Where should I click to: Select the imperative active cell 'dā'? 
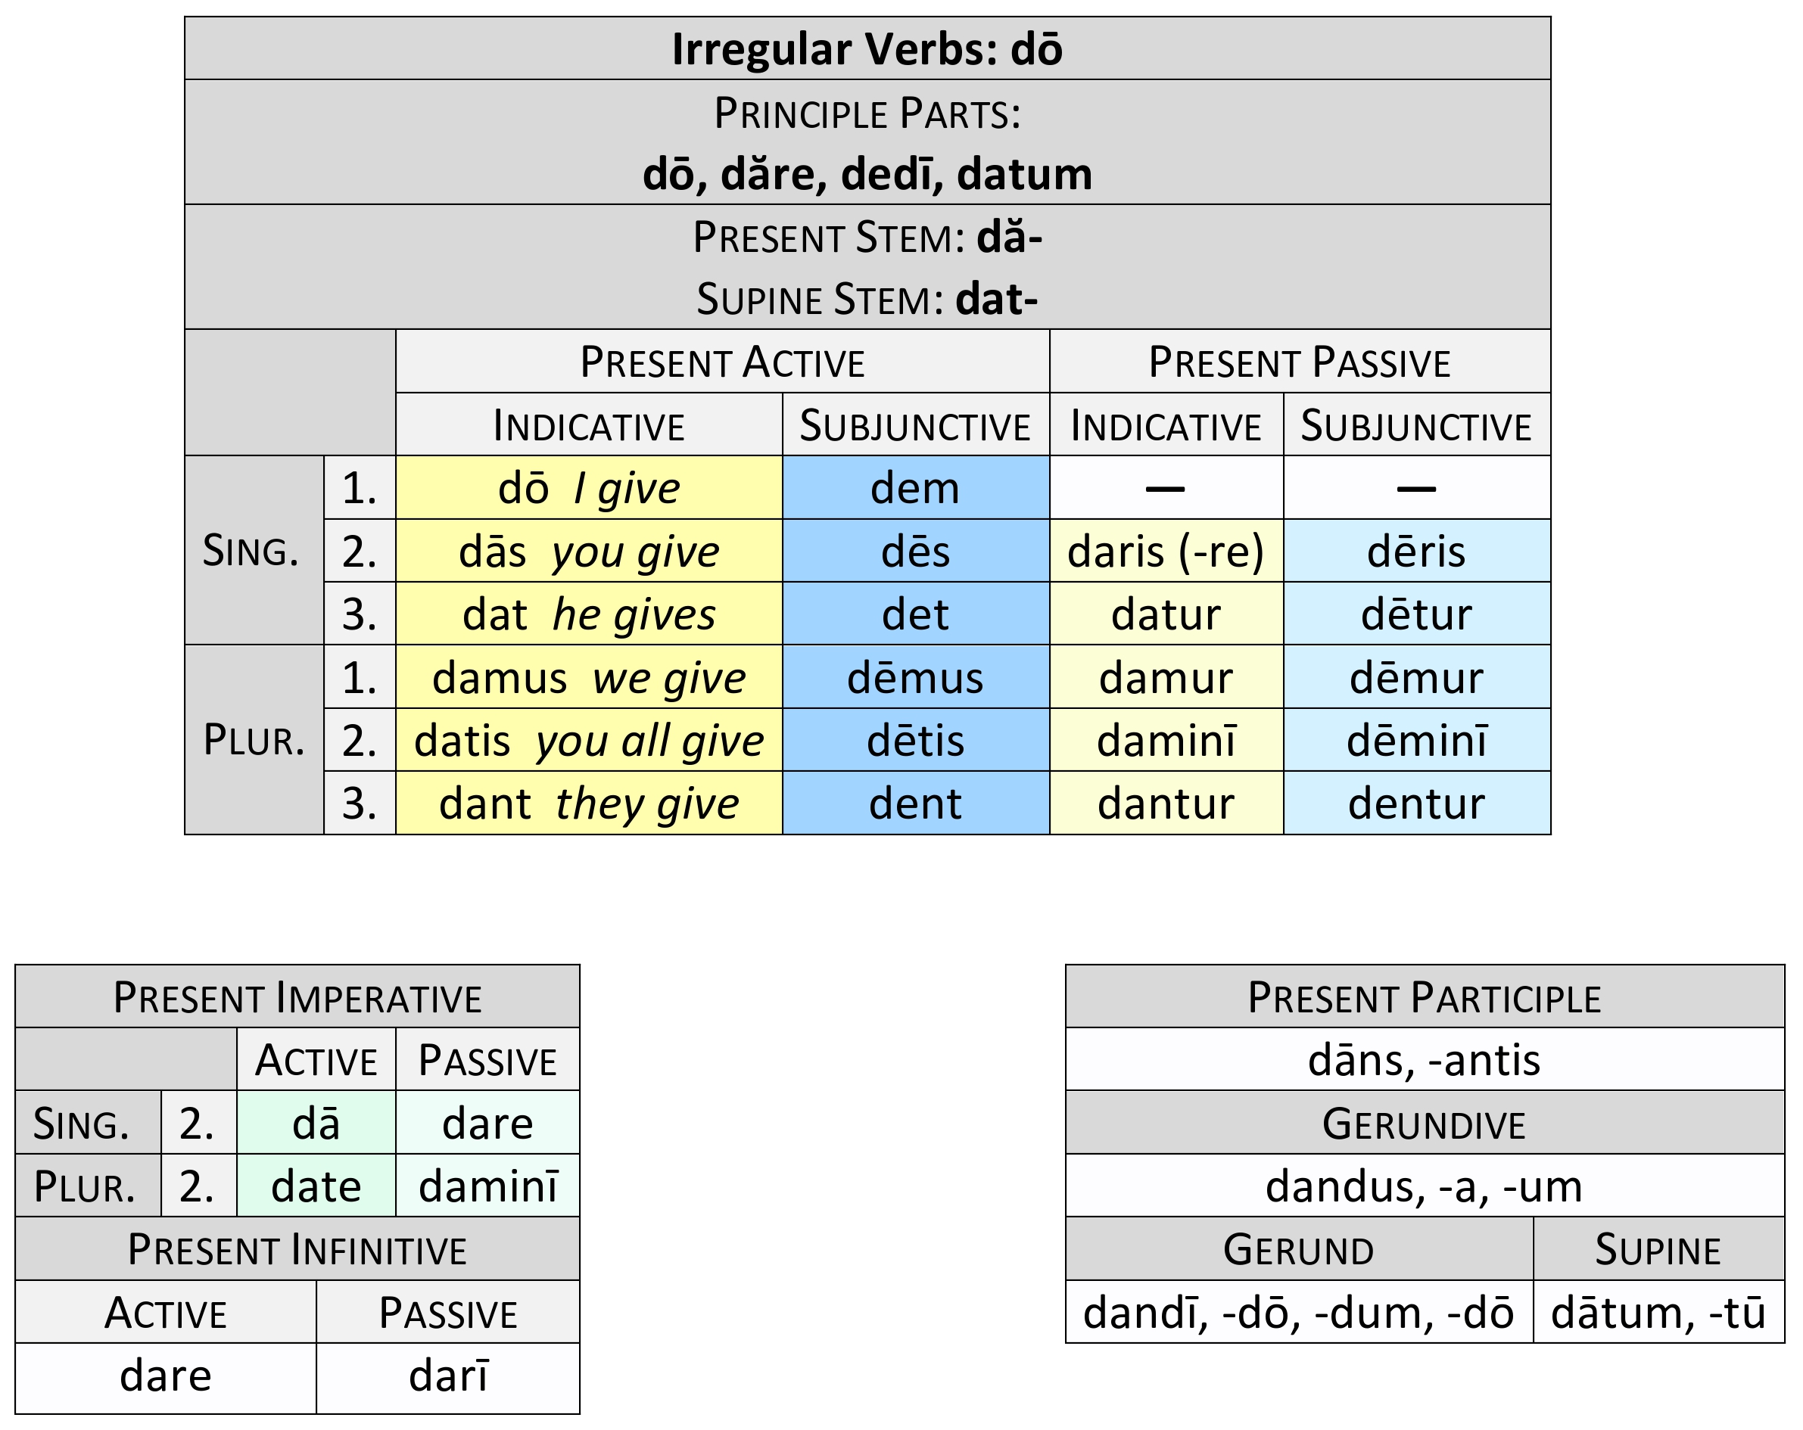pos(316,1124)
